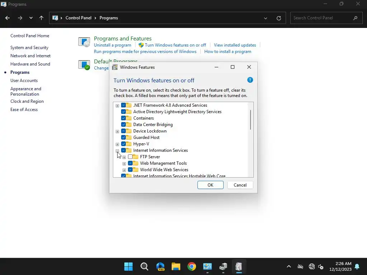Viewport: 367px width, 275px height.
Task: Collapse Internet Information Services
Action: (x=117, y=151)
